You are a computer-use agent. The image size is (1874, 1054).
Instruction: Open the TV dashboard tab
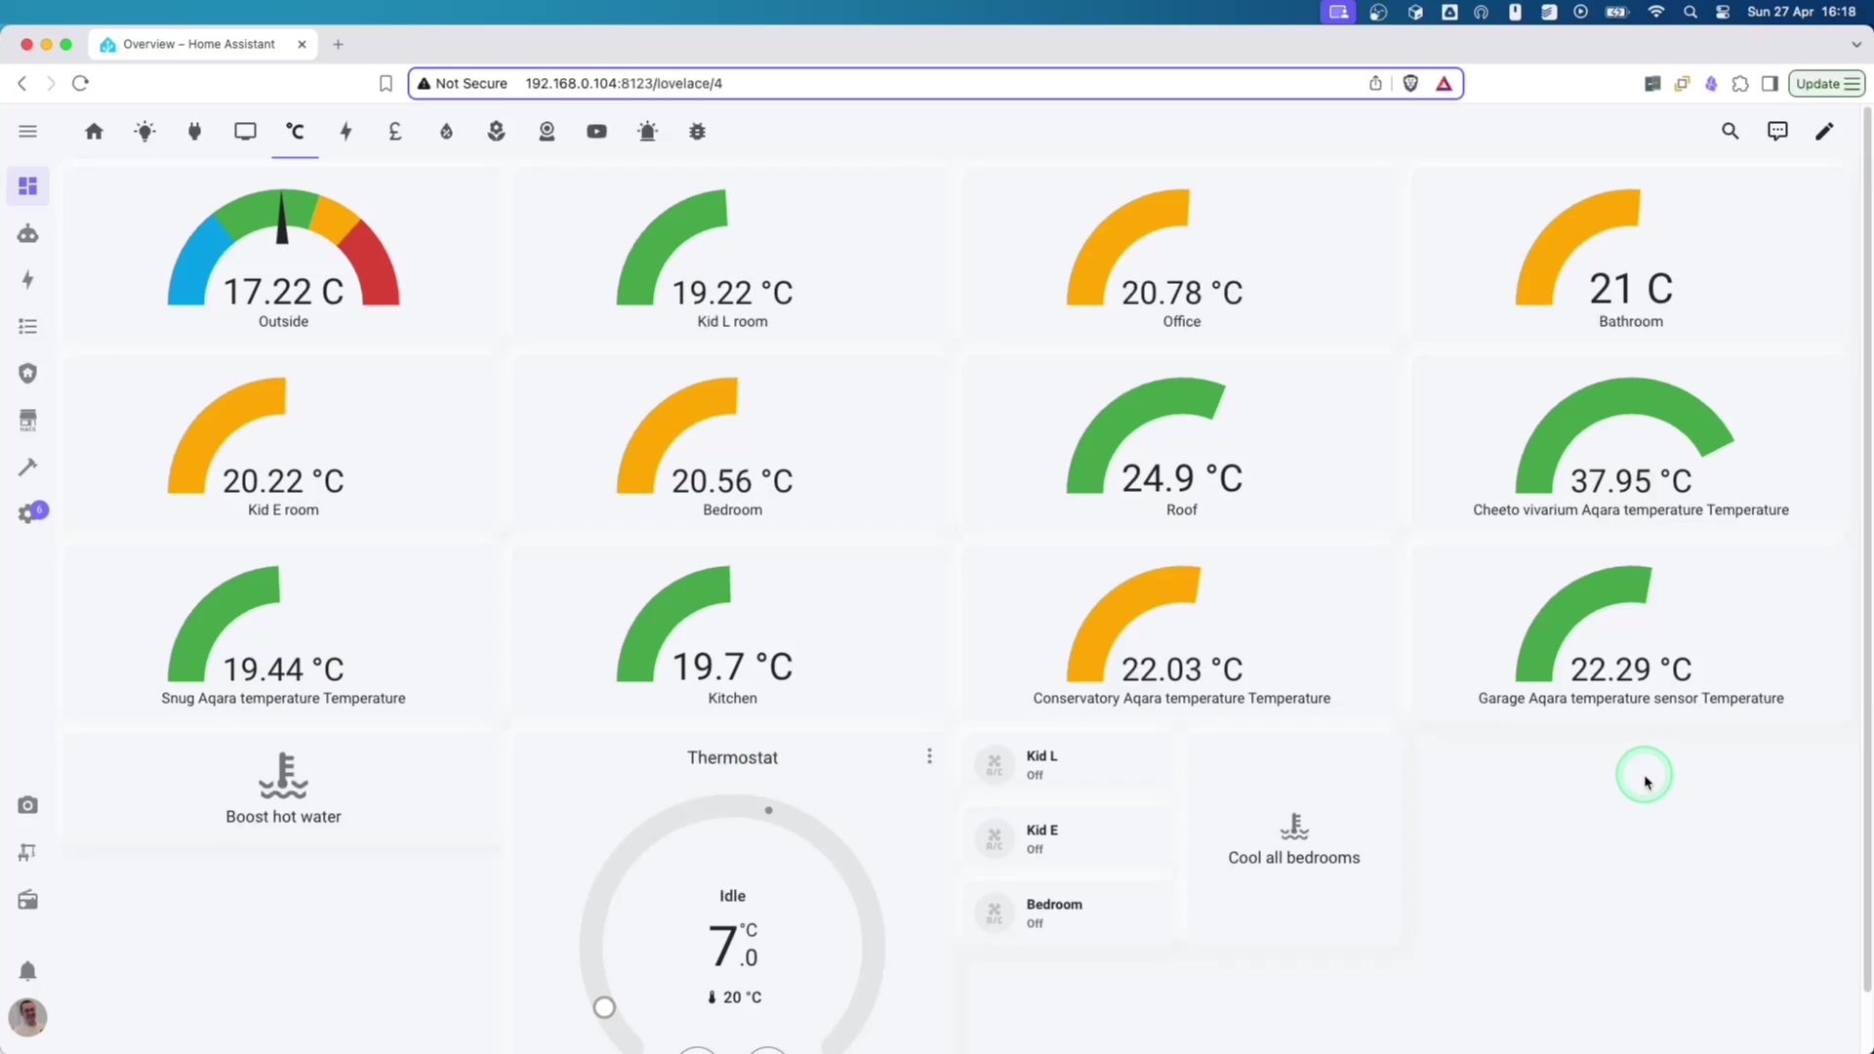click(x=245, y=131)
